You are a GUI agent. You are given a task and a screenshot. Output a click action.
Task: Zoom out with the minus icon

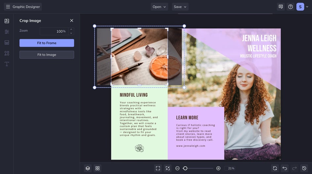[177, 168]
